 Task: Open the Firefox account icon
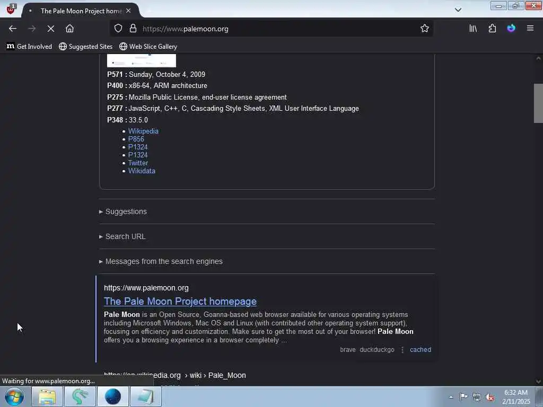coord(511,29)
